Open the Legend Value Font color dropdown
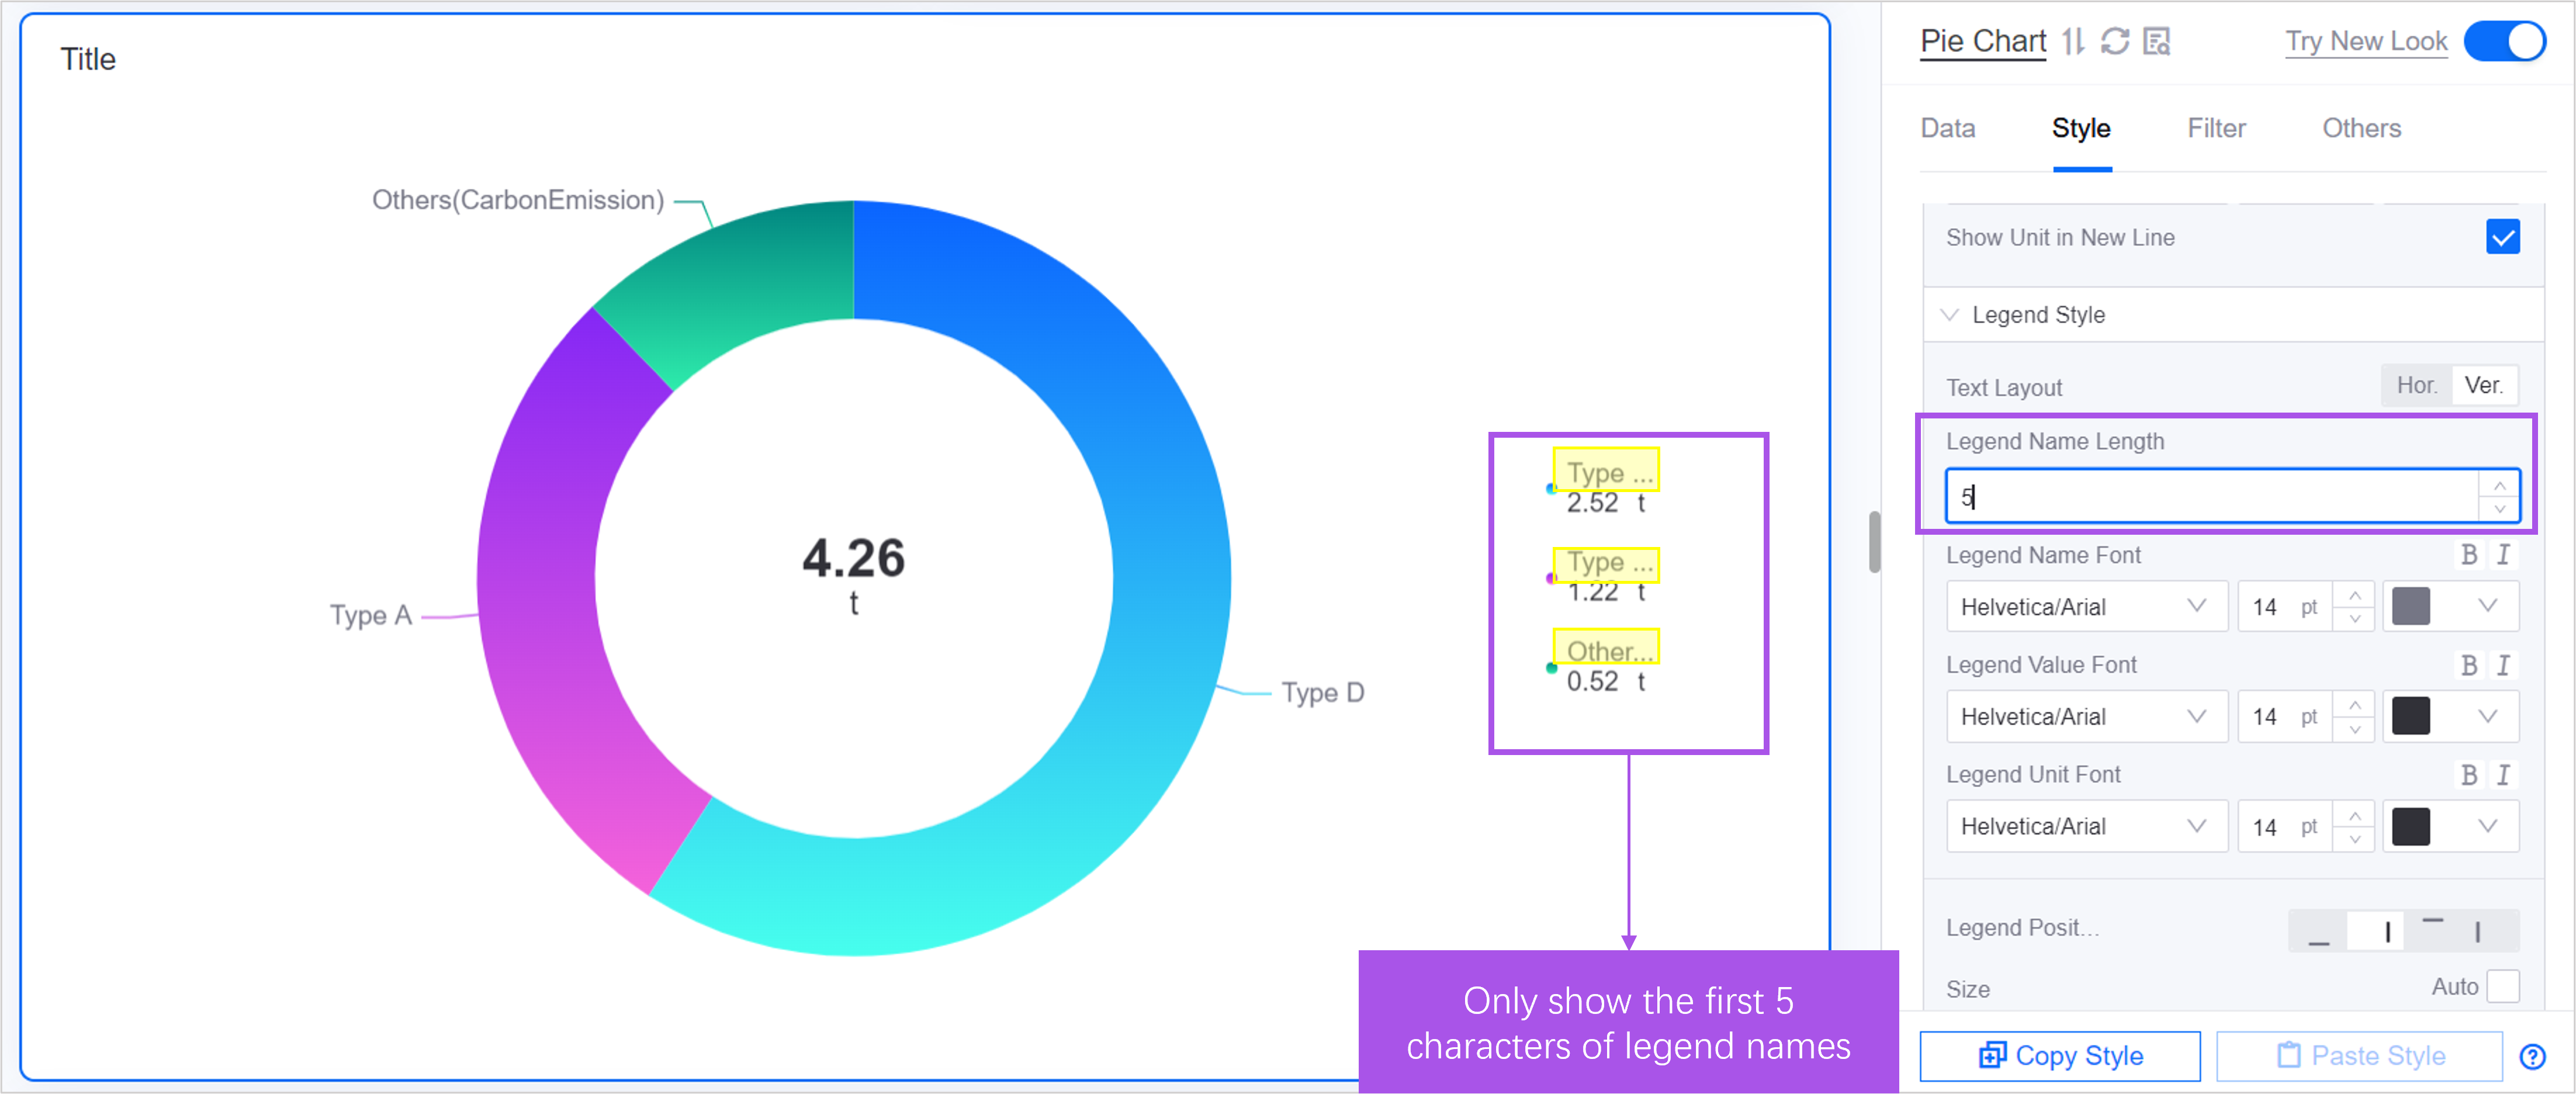The image size is (2576, 1094). pos(2487,716)
